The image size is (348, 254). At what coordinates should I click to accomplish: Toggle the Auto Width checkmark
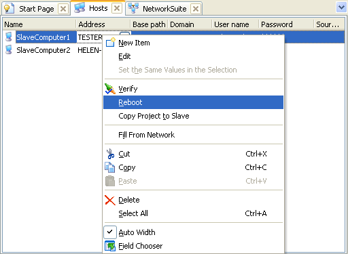click(110, 232)
